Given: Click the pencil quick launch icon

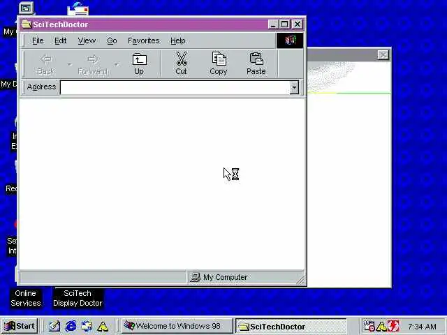Looking at the screenshot, I should click(54, 326).
